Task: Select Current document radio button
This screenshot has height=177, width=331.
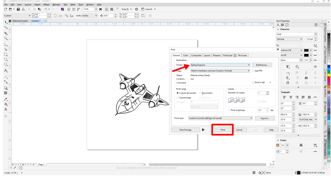Action: (x=178, y=93)
